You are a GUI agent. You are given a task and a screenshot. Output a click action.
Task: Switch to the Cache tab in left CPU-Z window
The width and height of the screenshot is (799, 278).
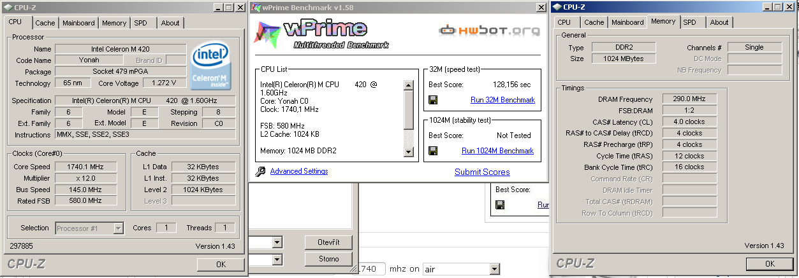click(45, 23)
